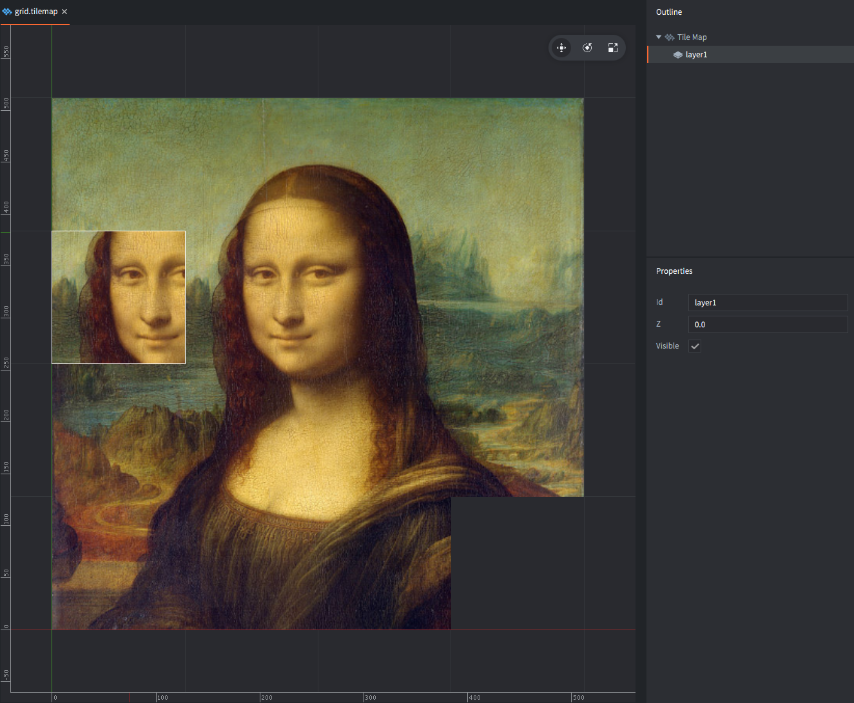Close the grid.tilemap tab
The height and width of the screenshot is (703, 854).
pyautogui.click(x=64, y=12)
